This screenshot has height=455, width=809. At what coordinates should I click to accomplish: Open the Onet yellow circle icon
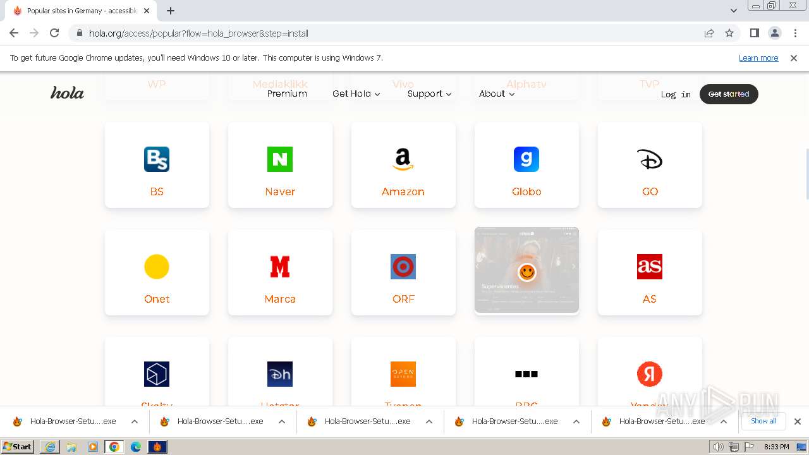pos(157,267)
